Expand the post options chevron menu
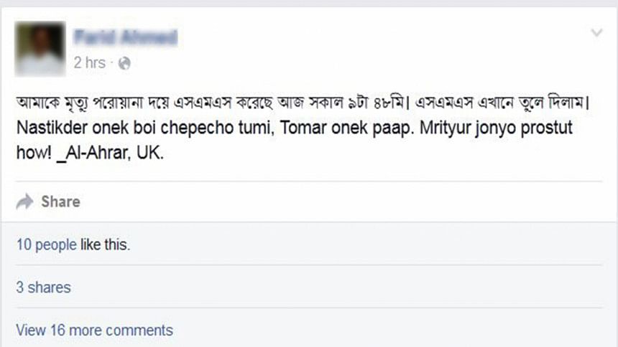This screenshot has width=618, height=347. click(x=596, y=33)
